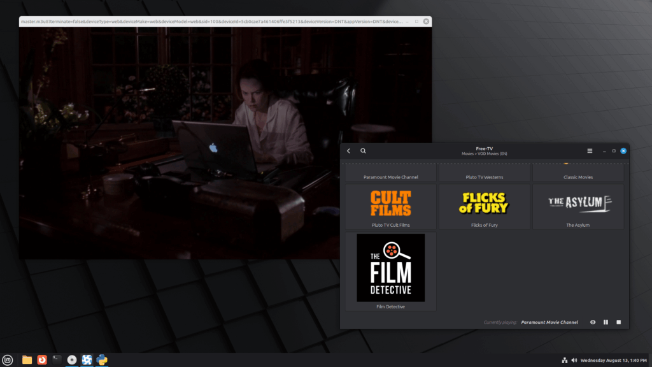652x367 pixels.
Task: Maximize the video player window
Action: (416, 22)
